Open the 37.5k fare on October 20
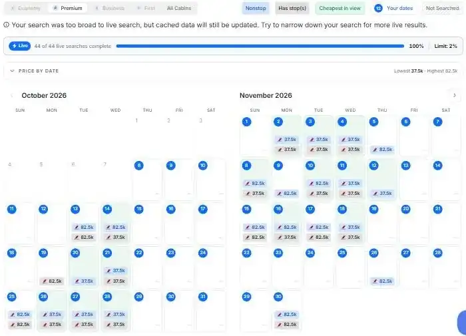 tap(84, 281)
